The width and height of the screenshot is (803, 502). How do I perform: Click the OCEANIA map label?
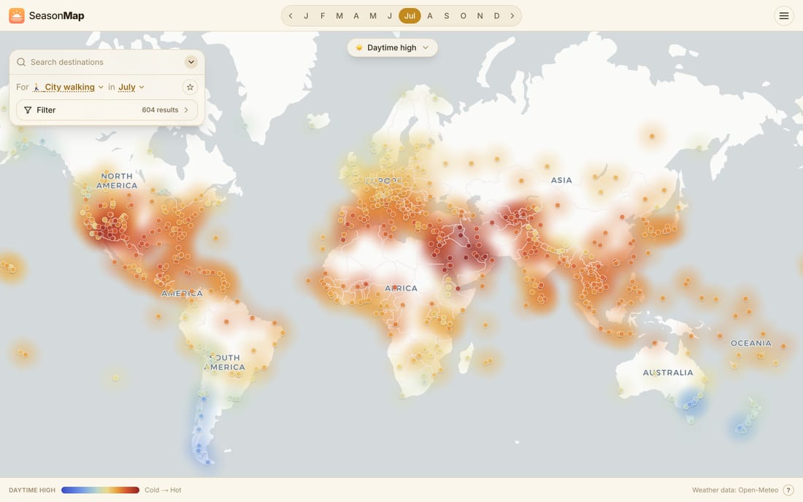click(750, 343)
